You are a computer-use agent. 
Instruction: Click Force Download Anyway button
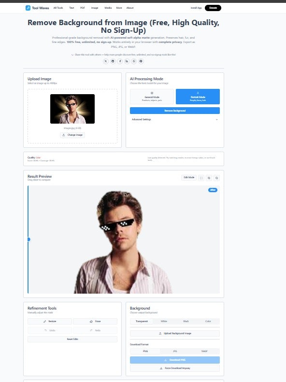(175, 368)
